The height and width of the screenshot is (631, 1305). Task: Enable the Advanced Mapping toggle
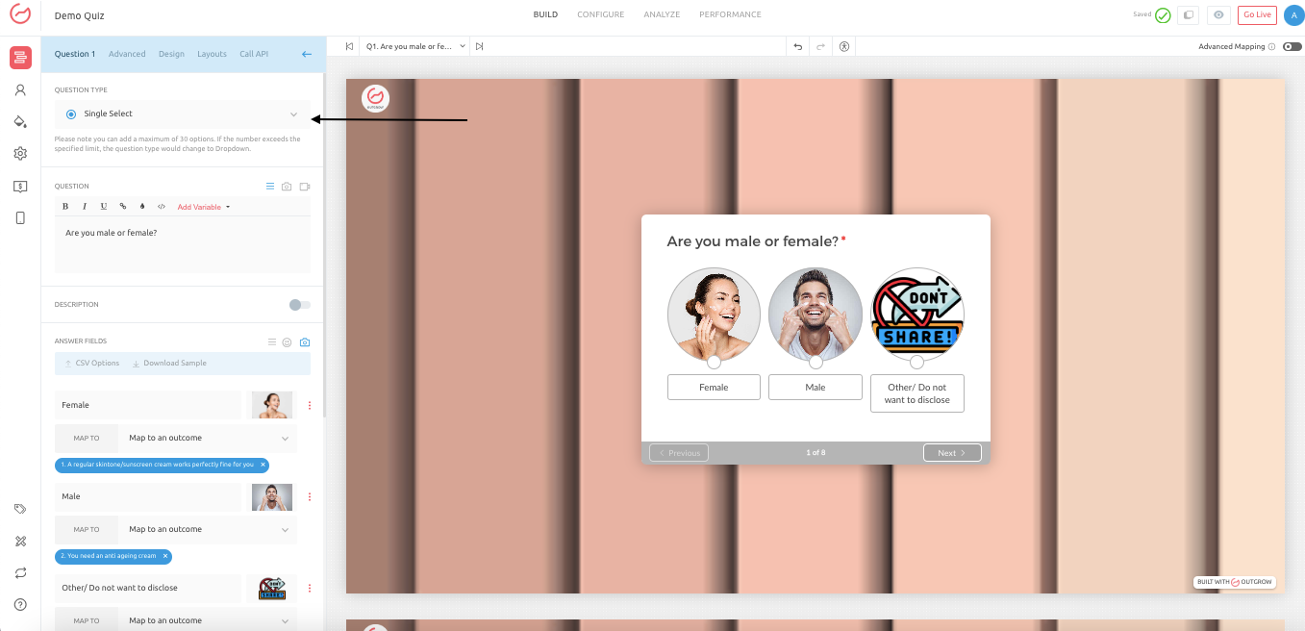pyautogui.click(x=1292, y=46)
